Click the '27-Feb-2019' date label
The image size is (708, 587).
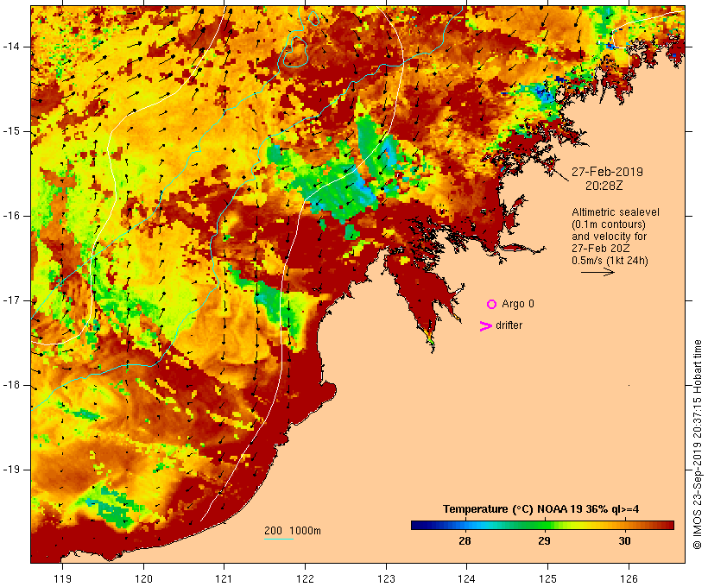tap(607, 172)
